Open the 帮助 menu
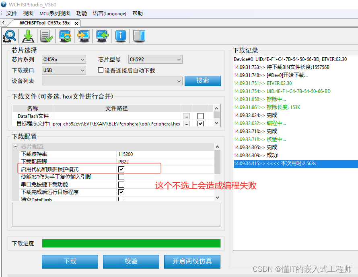This screenshot has width=358, height=277. [138, 13]
